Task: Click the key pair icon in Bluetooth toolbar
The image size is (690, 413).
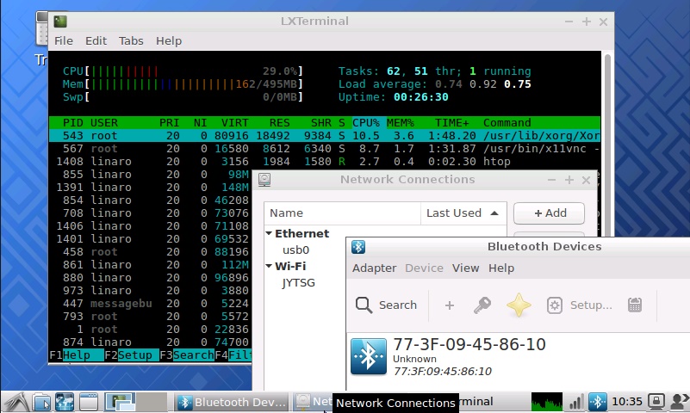Action: (482, 305)
